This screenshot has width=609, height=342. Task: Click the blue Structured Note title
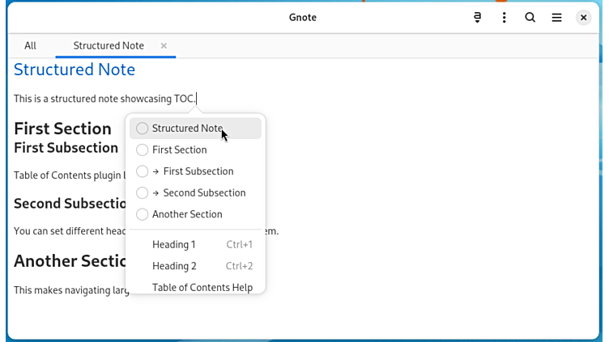[75, 70]
